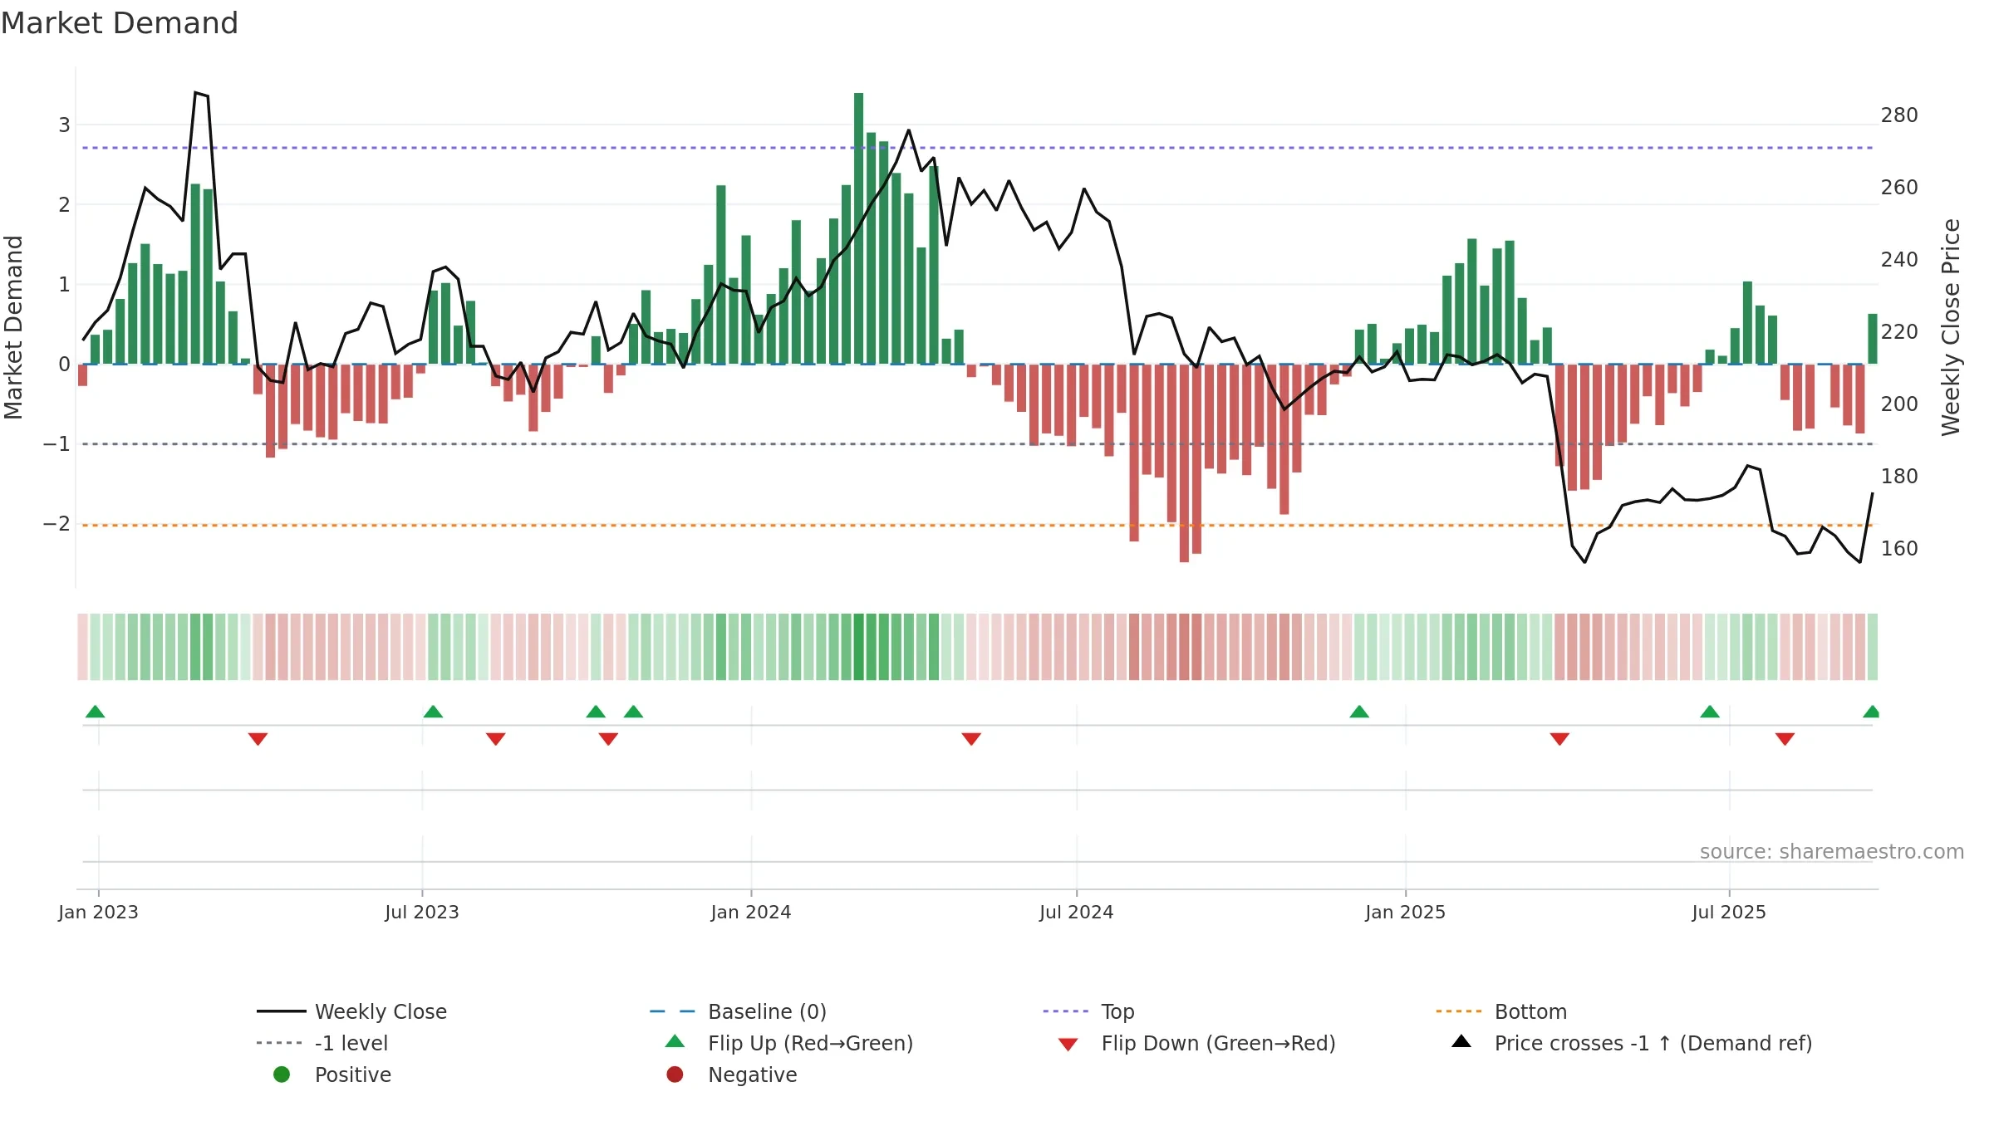Click the 280 price tick label
This screenshot has height=1121, width=1994.
(1899, 115)
